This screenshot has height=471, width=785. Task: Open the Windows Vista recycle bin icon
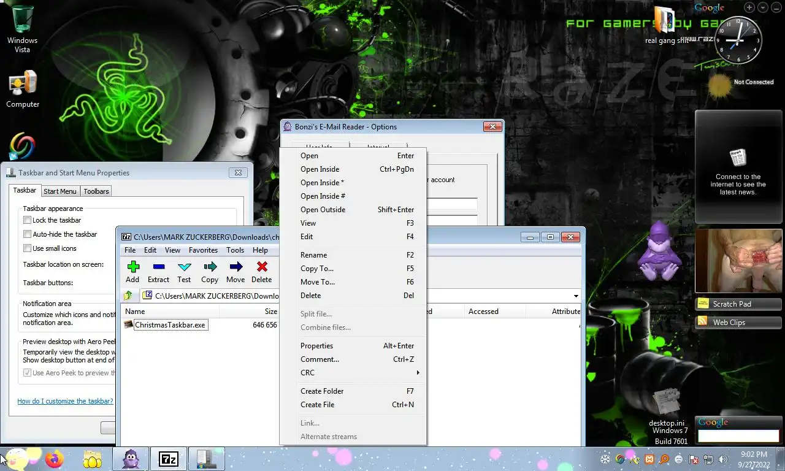[22, 29]
